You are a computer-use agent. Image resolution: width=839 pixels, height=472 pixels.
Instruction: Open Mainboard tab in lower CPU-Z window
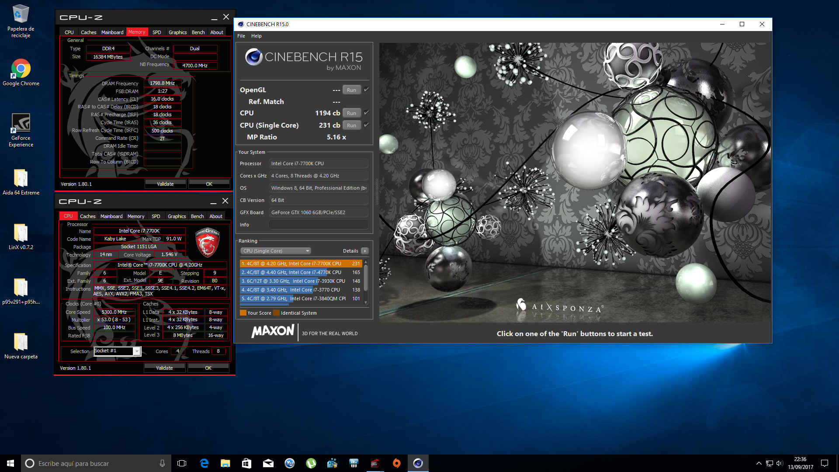click(111, 216)
